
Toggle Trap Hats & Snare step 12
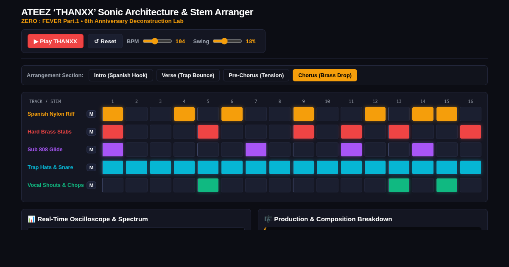[375, 167]
